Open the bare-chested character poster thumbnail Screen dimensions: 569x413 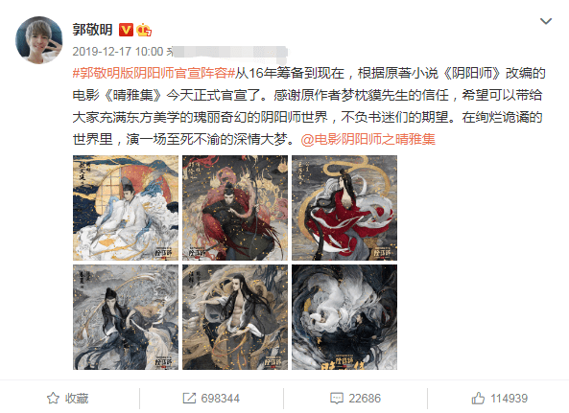click(235, 317)
